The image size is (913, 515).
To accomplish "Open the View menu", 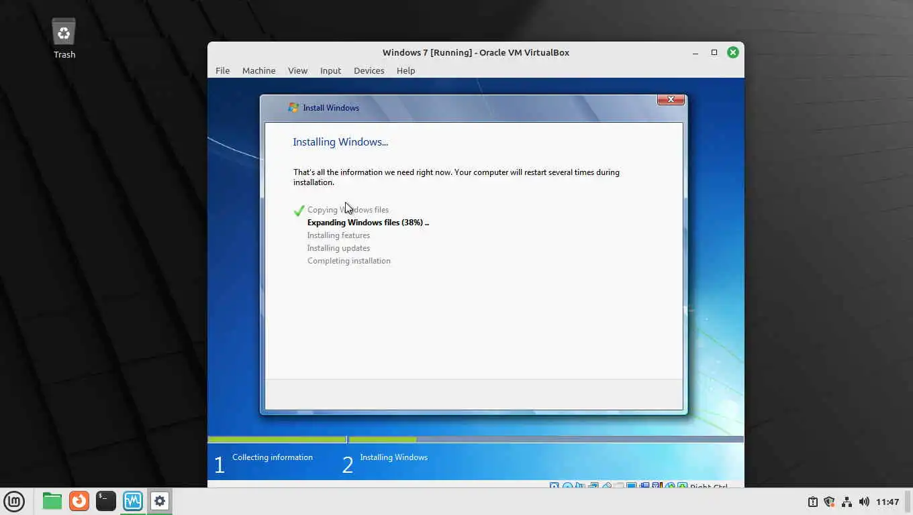I will click(297, 70).
